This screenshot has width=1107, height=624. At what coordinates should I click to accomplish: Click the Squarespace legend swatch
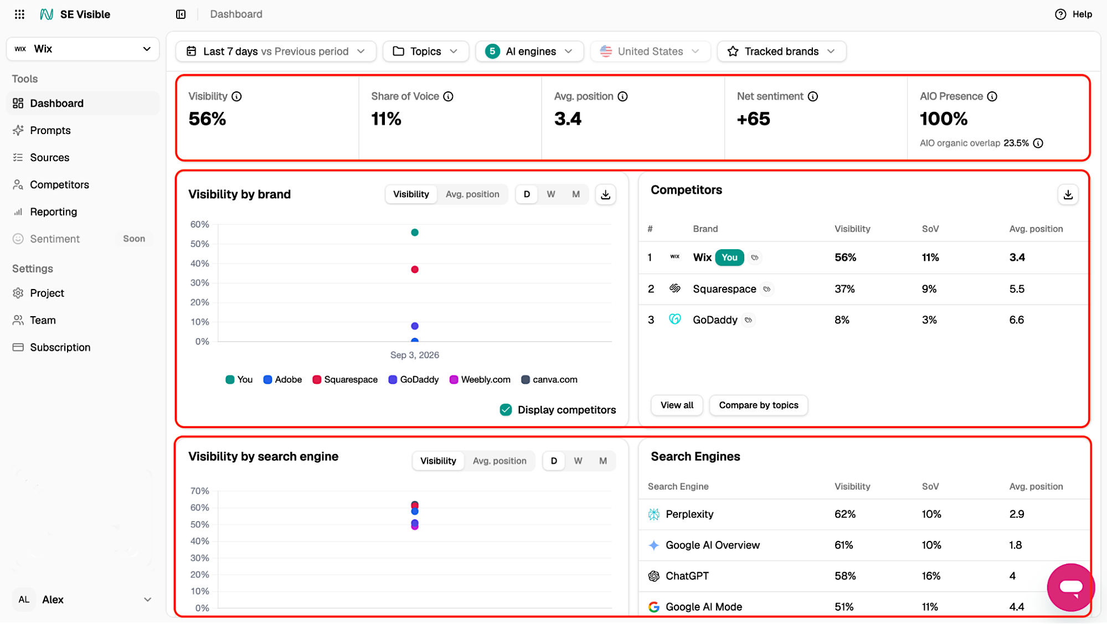point(317,380)
